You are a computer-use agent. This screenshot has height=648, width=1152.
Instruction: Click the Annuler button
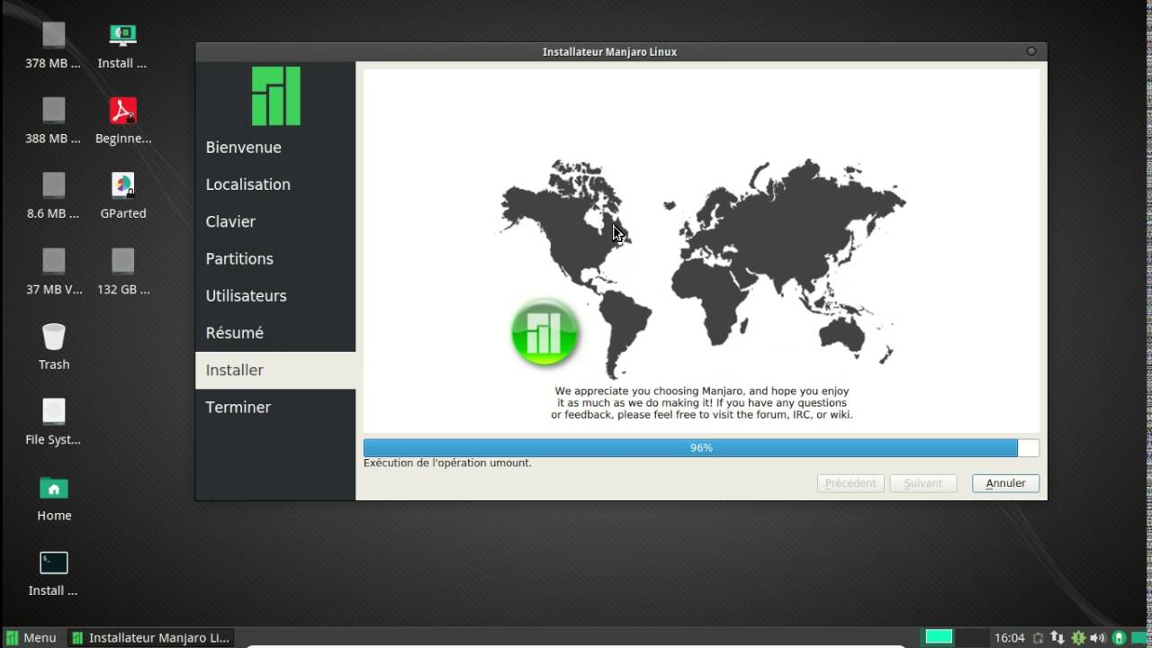click(x=1005, y=483)
